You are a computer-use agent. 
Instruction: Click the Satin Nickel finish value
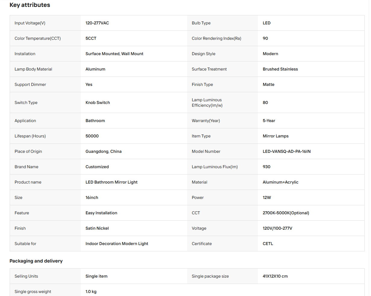97,228
